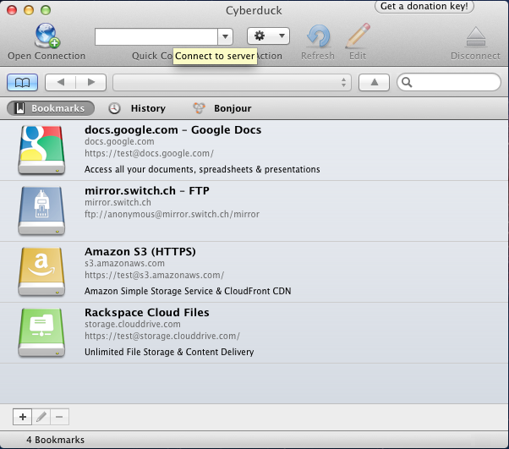Click the ftp://anonymous@mirror.switch.ch/mirror URL text
509x449 pixels.
[172, 214]
